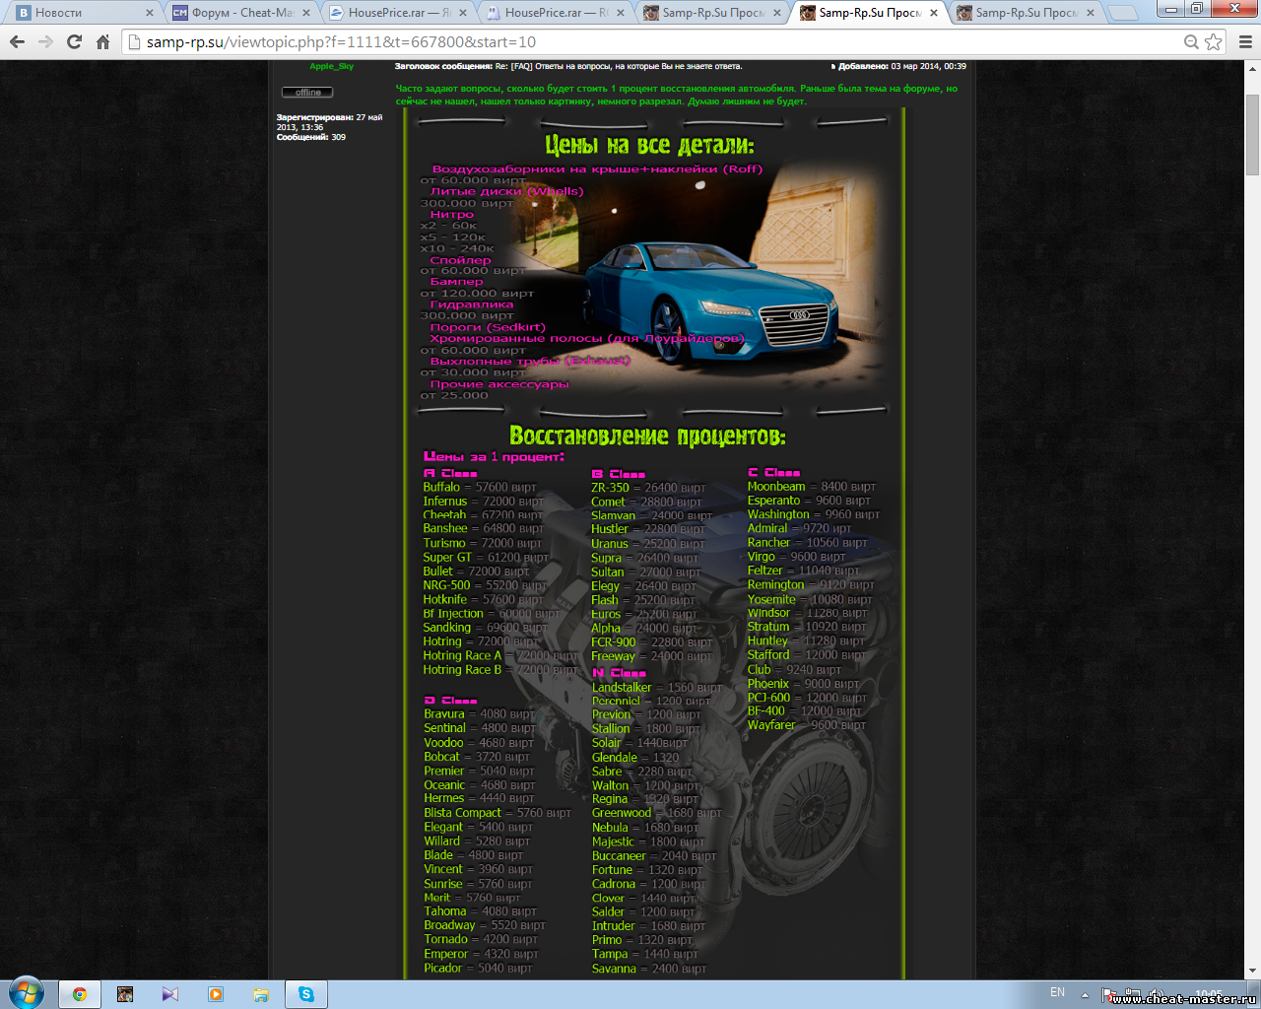Click the browser Forward arrow
This screenshot has width=1261, height=1009.
click(x=45, y=42)
